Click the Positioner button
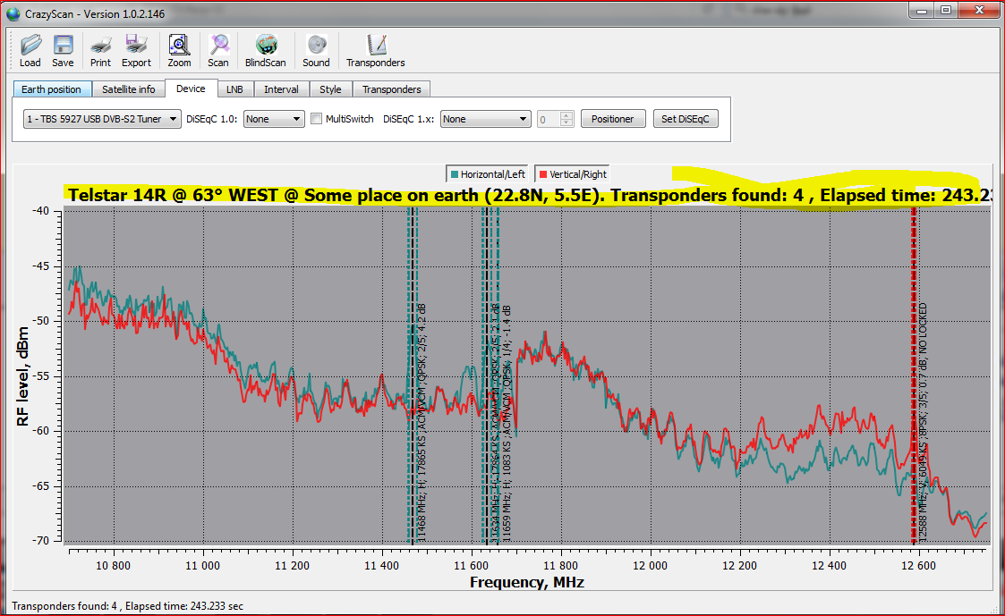Screen dimensions: 1005x616 coord(613,119)
